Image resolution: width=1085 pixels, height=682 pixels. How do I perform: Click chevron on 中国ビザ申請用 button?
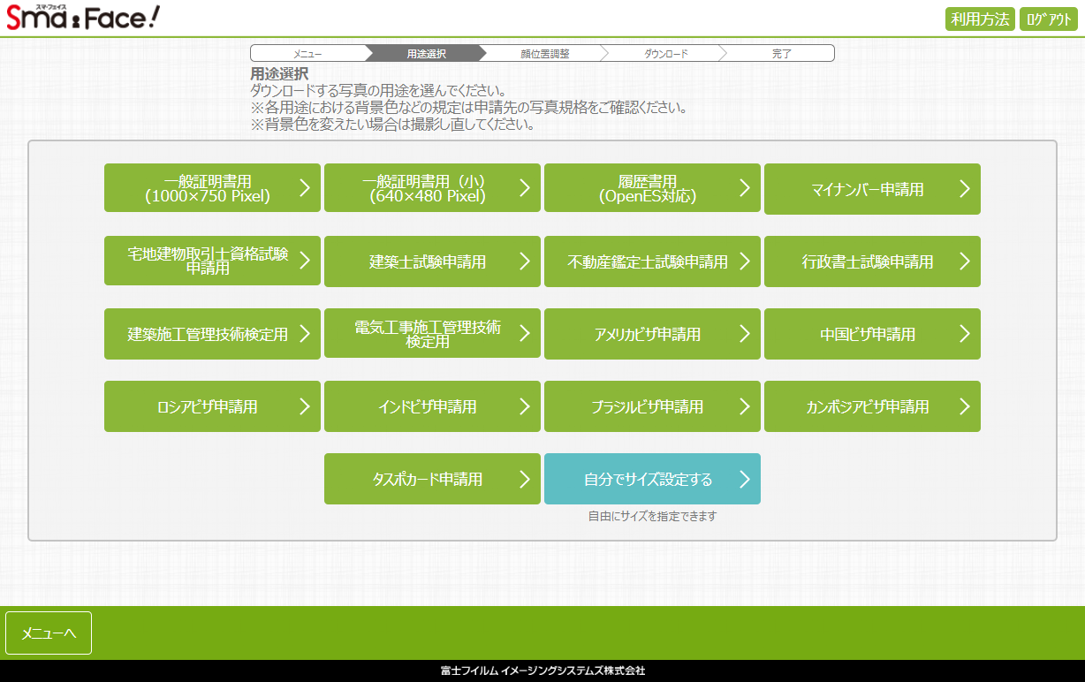[964, 334]
